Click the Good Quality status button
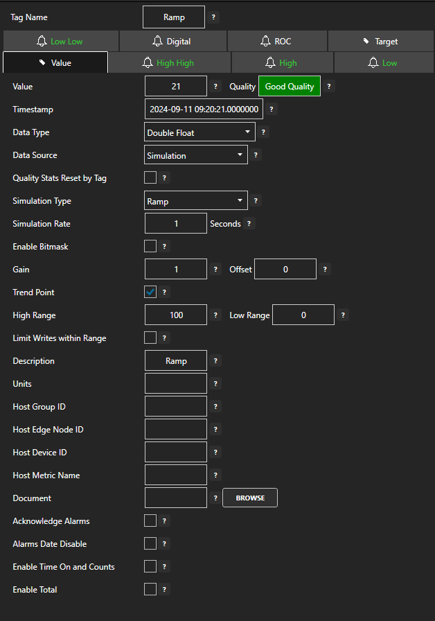Image resolution: width=435 pixels, height=621 pixels. pos(289,87)
